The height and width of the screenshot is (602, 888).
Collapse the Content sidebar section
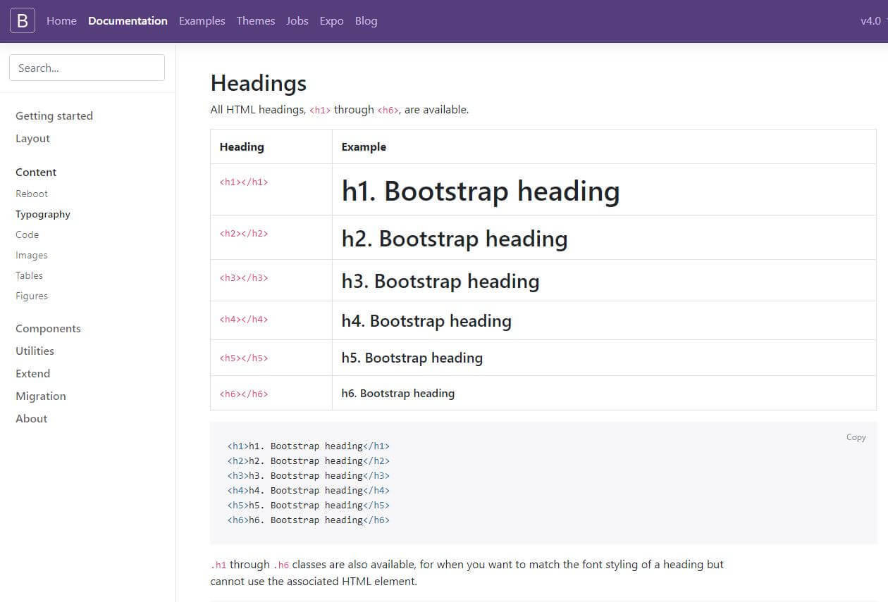[36, 173]
